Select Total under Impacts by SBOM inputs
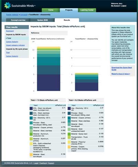 click(9, 38)
